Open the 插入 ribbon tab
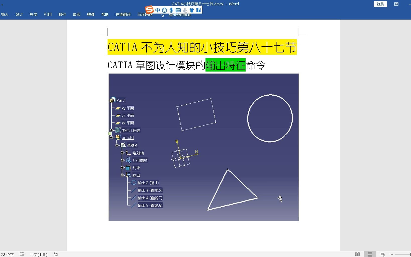The width and height of the screenshot is (411, 257). coord(5,15)
